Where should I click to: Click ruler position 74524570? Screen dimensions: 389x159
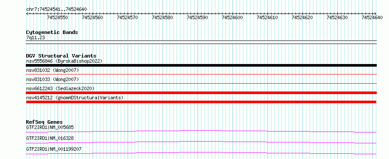pos(128,17)
